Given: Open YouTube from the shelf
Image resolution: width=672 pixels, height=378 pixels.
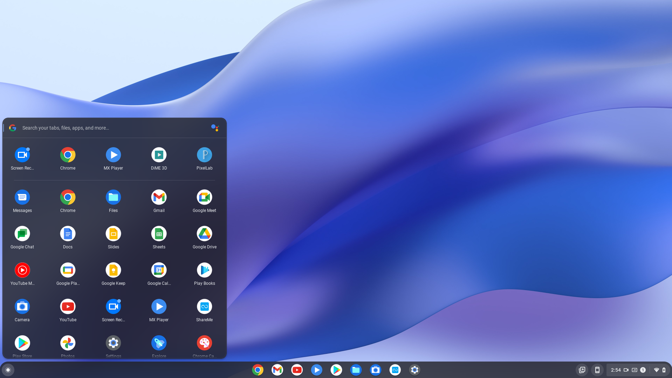Looking at the screenshot, I should [x=297, y=370].
